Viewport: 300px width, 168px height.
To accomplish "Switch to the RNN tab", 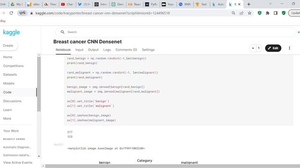I will 185,4.
